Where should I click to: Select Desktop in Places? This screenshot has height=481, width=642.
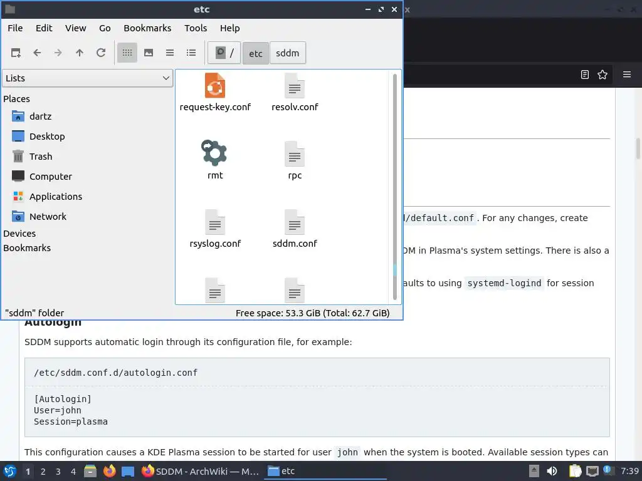coord(38,137)
